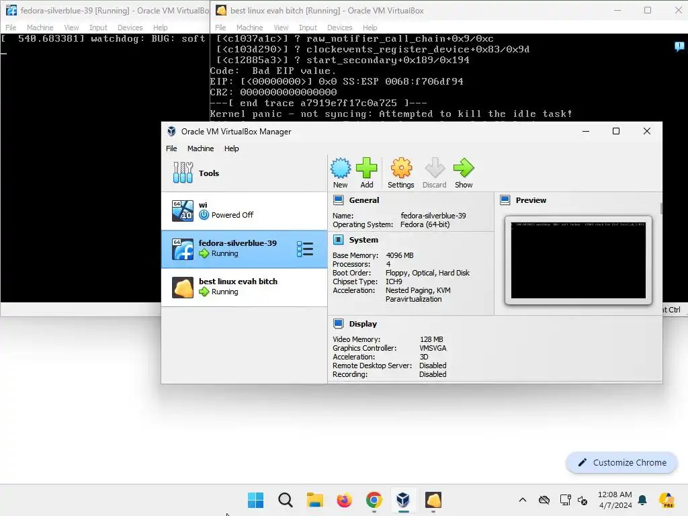This screenshot has height=516, width=688.
Task: Switch to VirtualBox from the taskbar
Action: (x=403, y=500)
